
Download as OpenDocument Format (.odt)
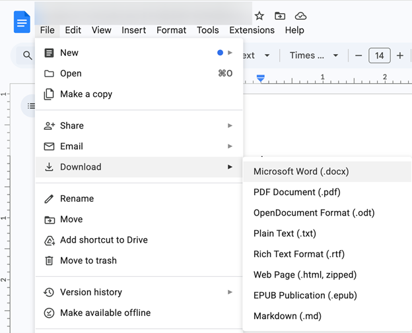(327, 213)
